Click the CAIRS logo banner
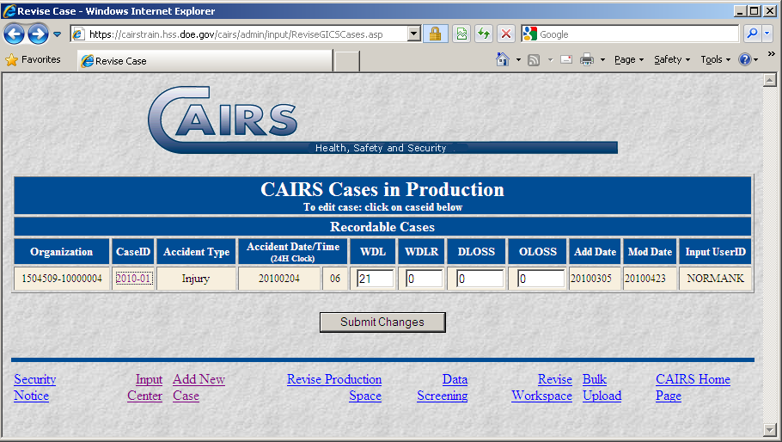This screenshot has height=442, width=782. pyautogui.click(x=382, y=120)
